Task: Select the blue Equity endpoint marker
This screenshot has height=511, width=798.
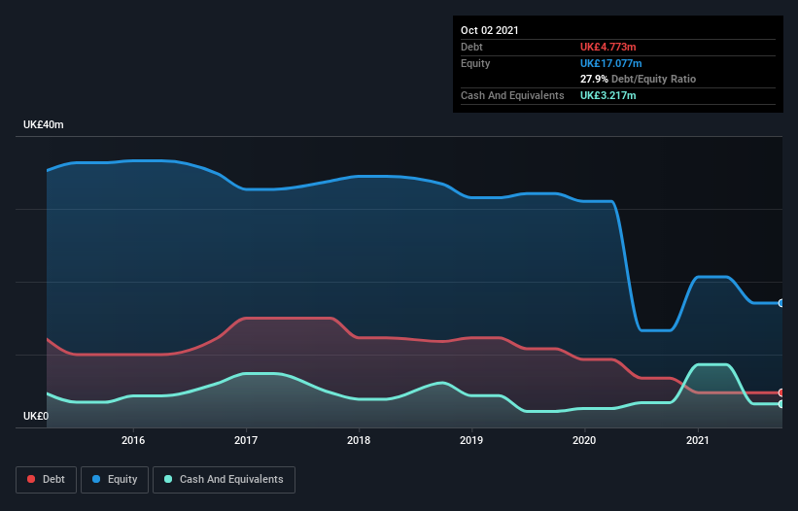Action: tap(781, 303)
